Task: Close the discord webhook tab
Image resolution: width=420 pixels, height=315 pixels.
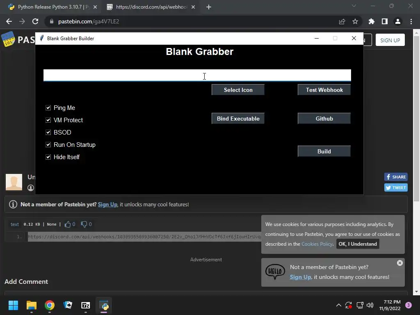Action: click(x=193, y=7)
